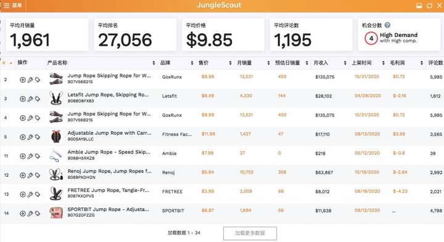Open SPORTBIT Jump Rope - Adjusta... title
Viewport: 444px width, 242px height.
click(x=108, y=209)
